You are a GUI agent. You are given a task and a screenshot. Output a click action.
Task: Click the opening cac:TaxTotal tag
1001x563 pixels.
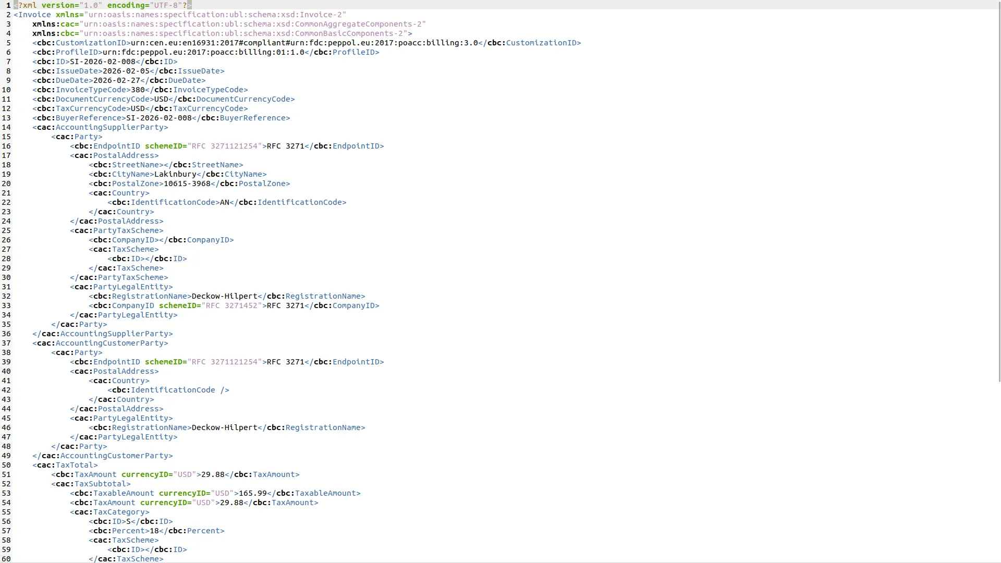[x=65, y=465]
